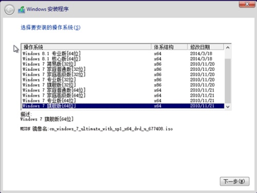Viewport: 257px width, 193px height.
Task: Click the 下一步(N) next button
Action: [234, 181]
